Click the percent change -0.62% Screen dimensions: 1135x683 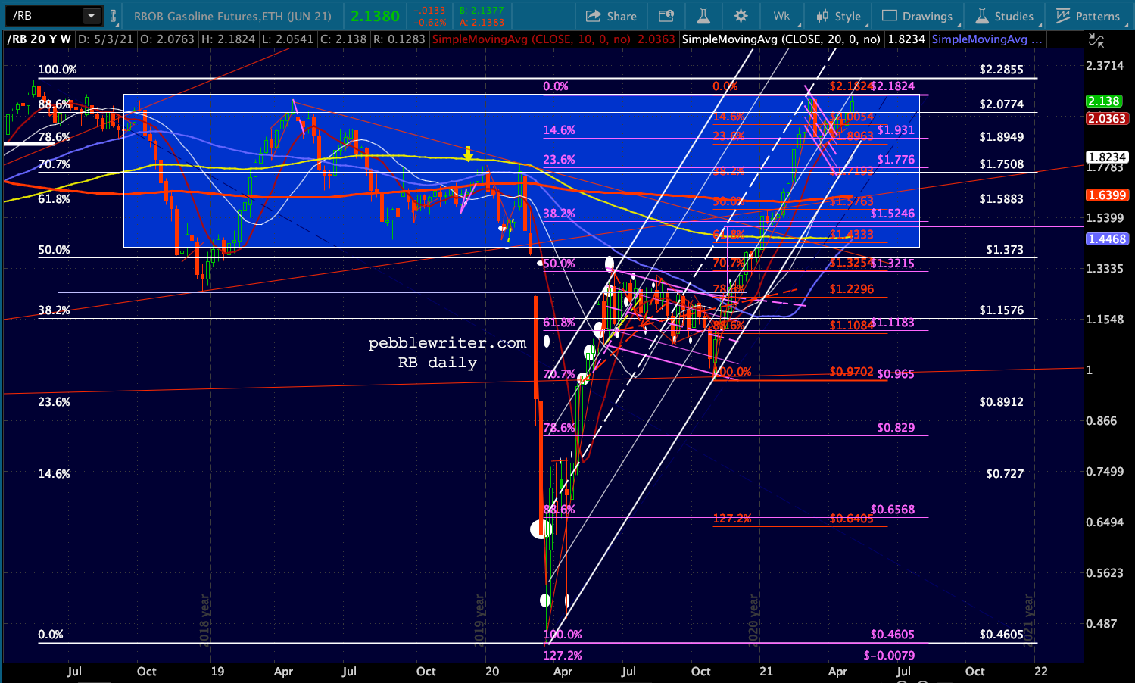coord(429,22)
